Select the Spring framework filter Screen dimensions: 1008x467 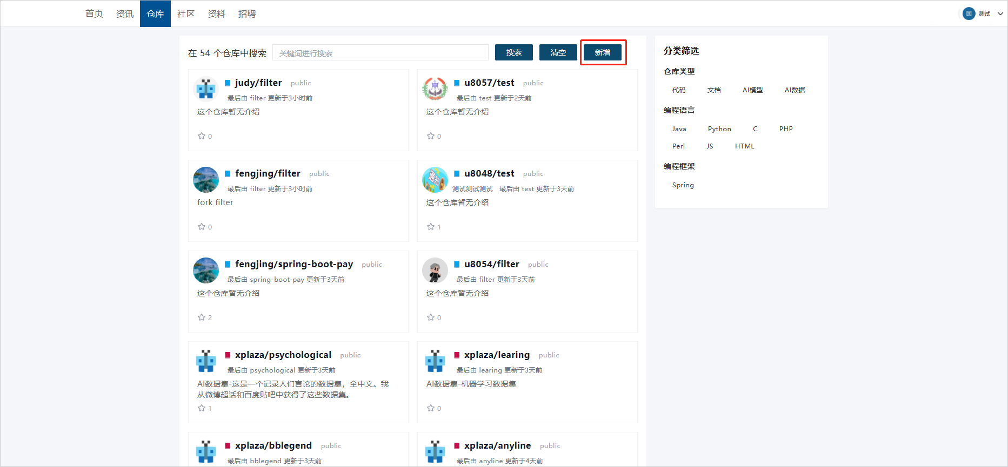(x=683, y=185)
